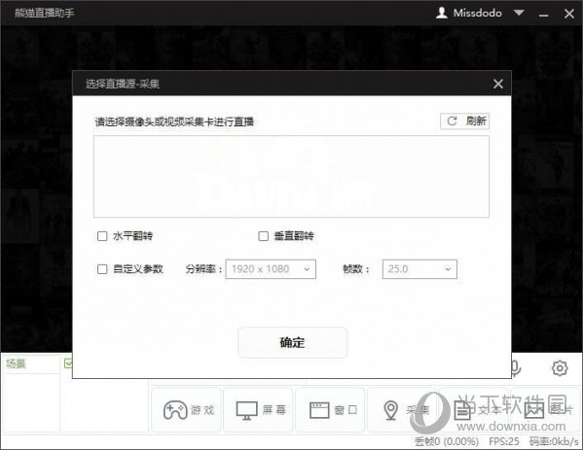Click the FPS:25 status text
The height and width of the screenshot is (450, 583).
click(504, 441)
